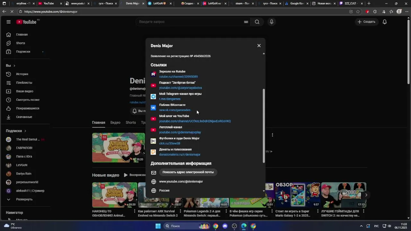The image size is (411, 231).
Task: Open the Pokemon Legends Z-A video thumbnail
Action: (x=206, y=195)
